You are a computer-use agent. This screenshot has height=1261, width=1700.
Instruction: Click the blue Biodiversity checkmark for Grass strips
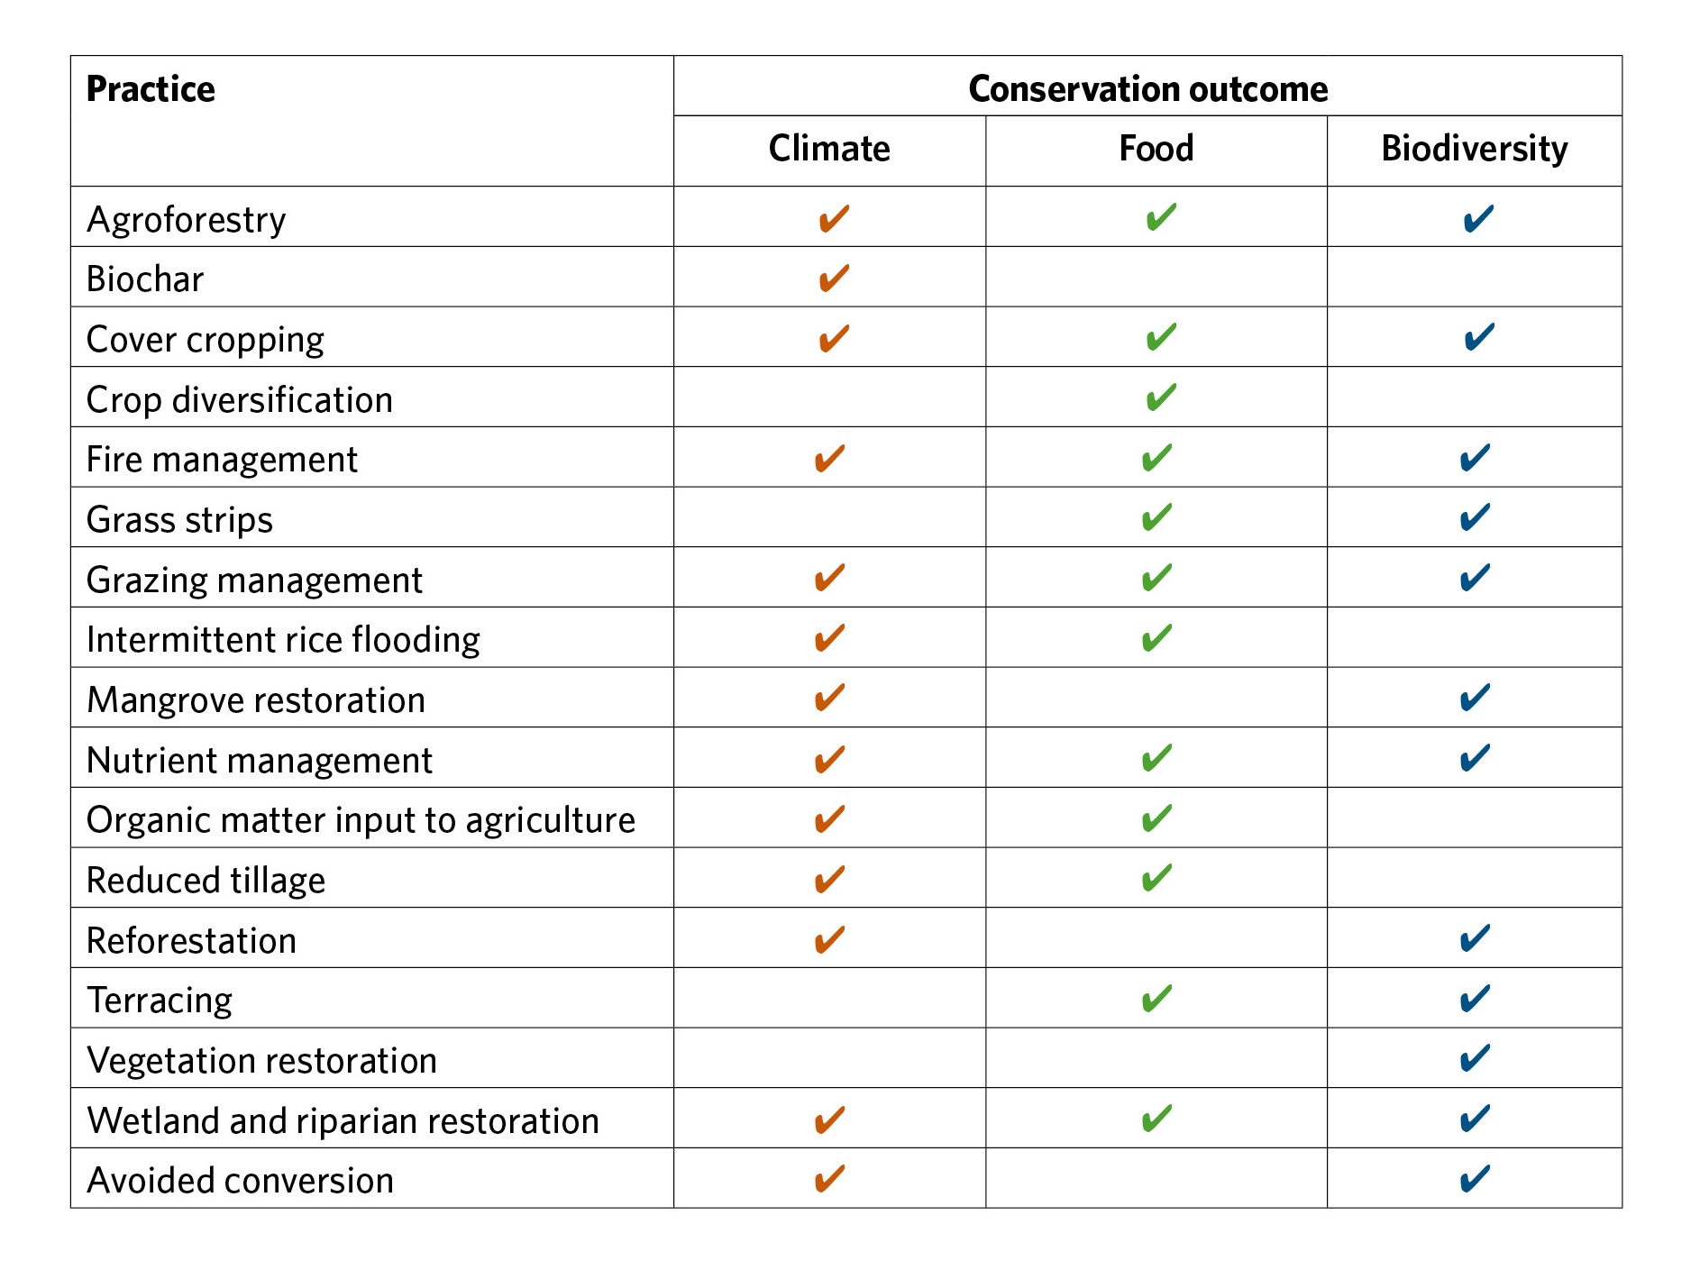(1475, 518)
